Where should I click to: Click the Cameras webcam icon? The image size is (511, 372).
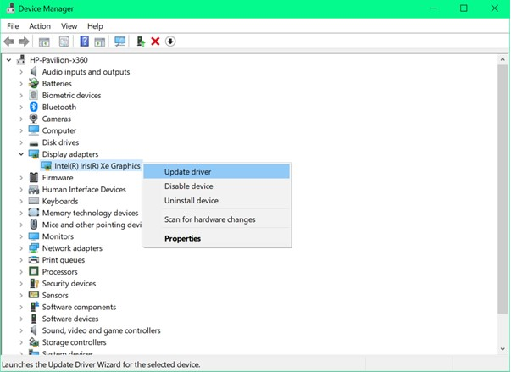(34, 119)
